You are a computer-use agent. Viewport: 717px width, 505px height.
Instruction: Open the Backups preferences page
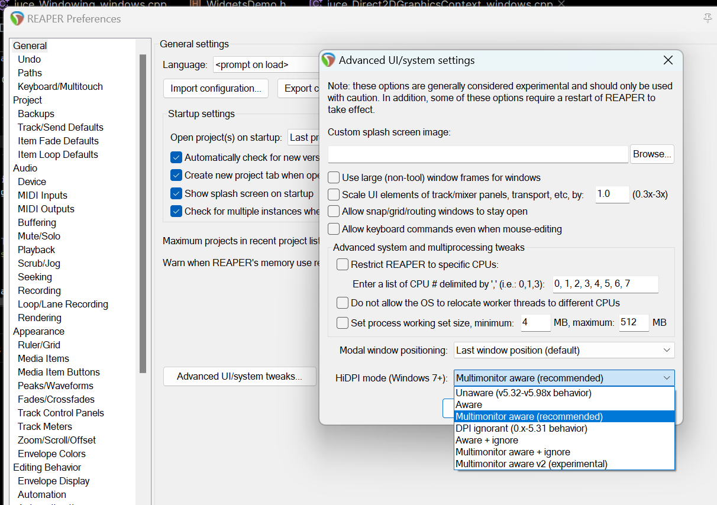pos(36,114)
